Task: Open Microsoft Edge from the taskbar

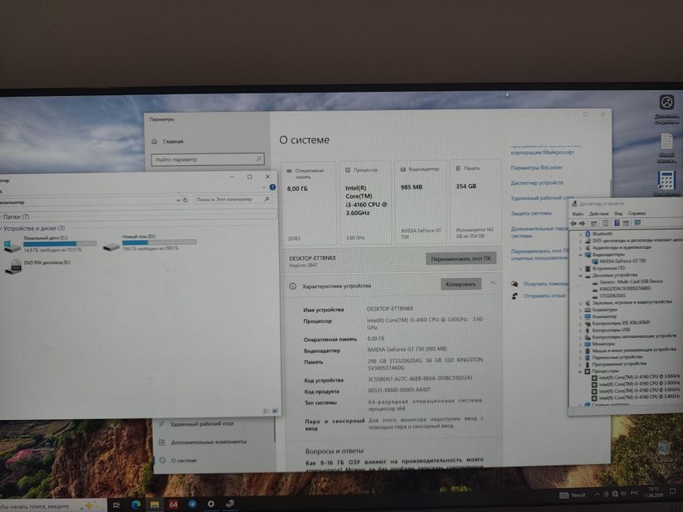Action: coord(136,504)
